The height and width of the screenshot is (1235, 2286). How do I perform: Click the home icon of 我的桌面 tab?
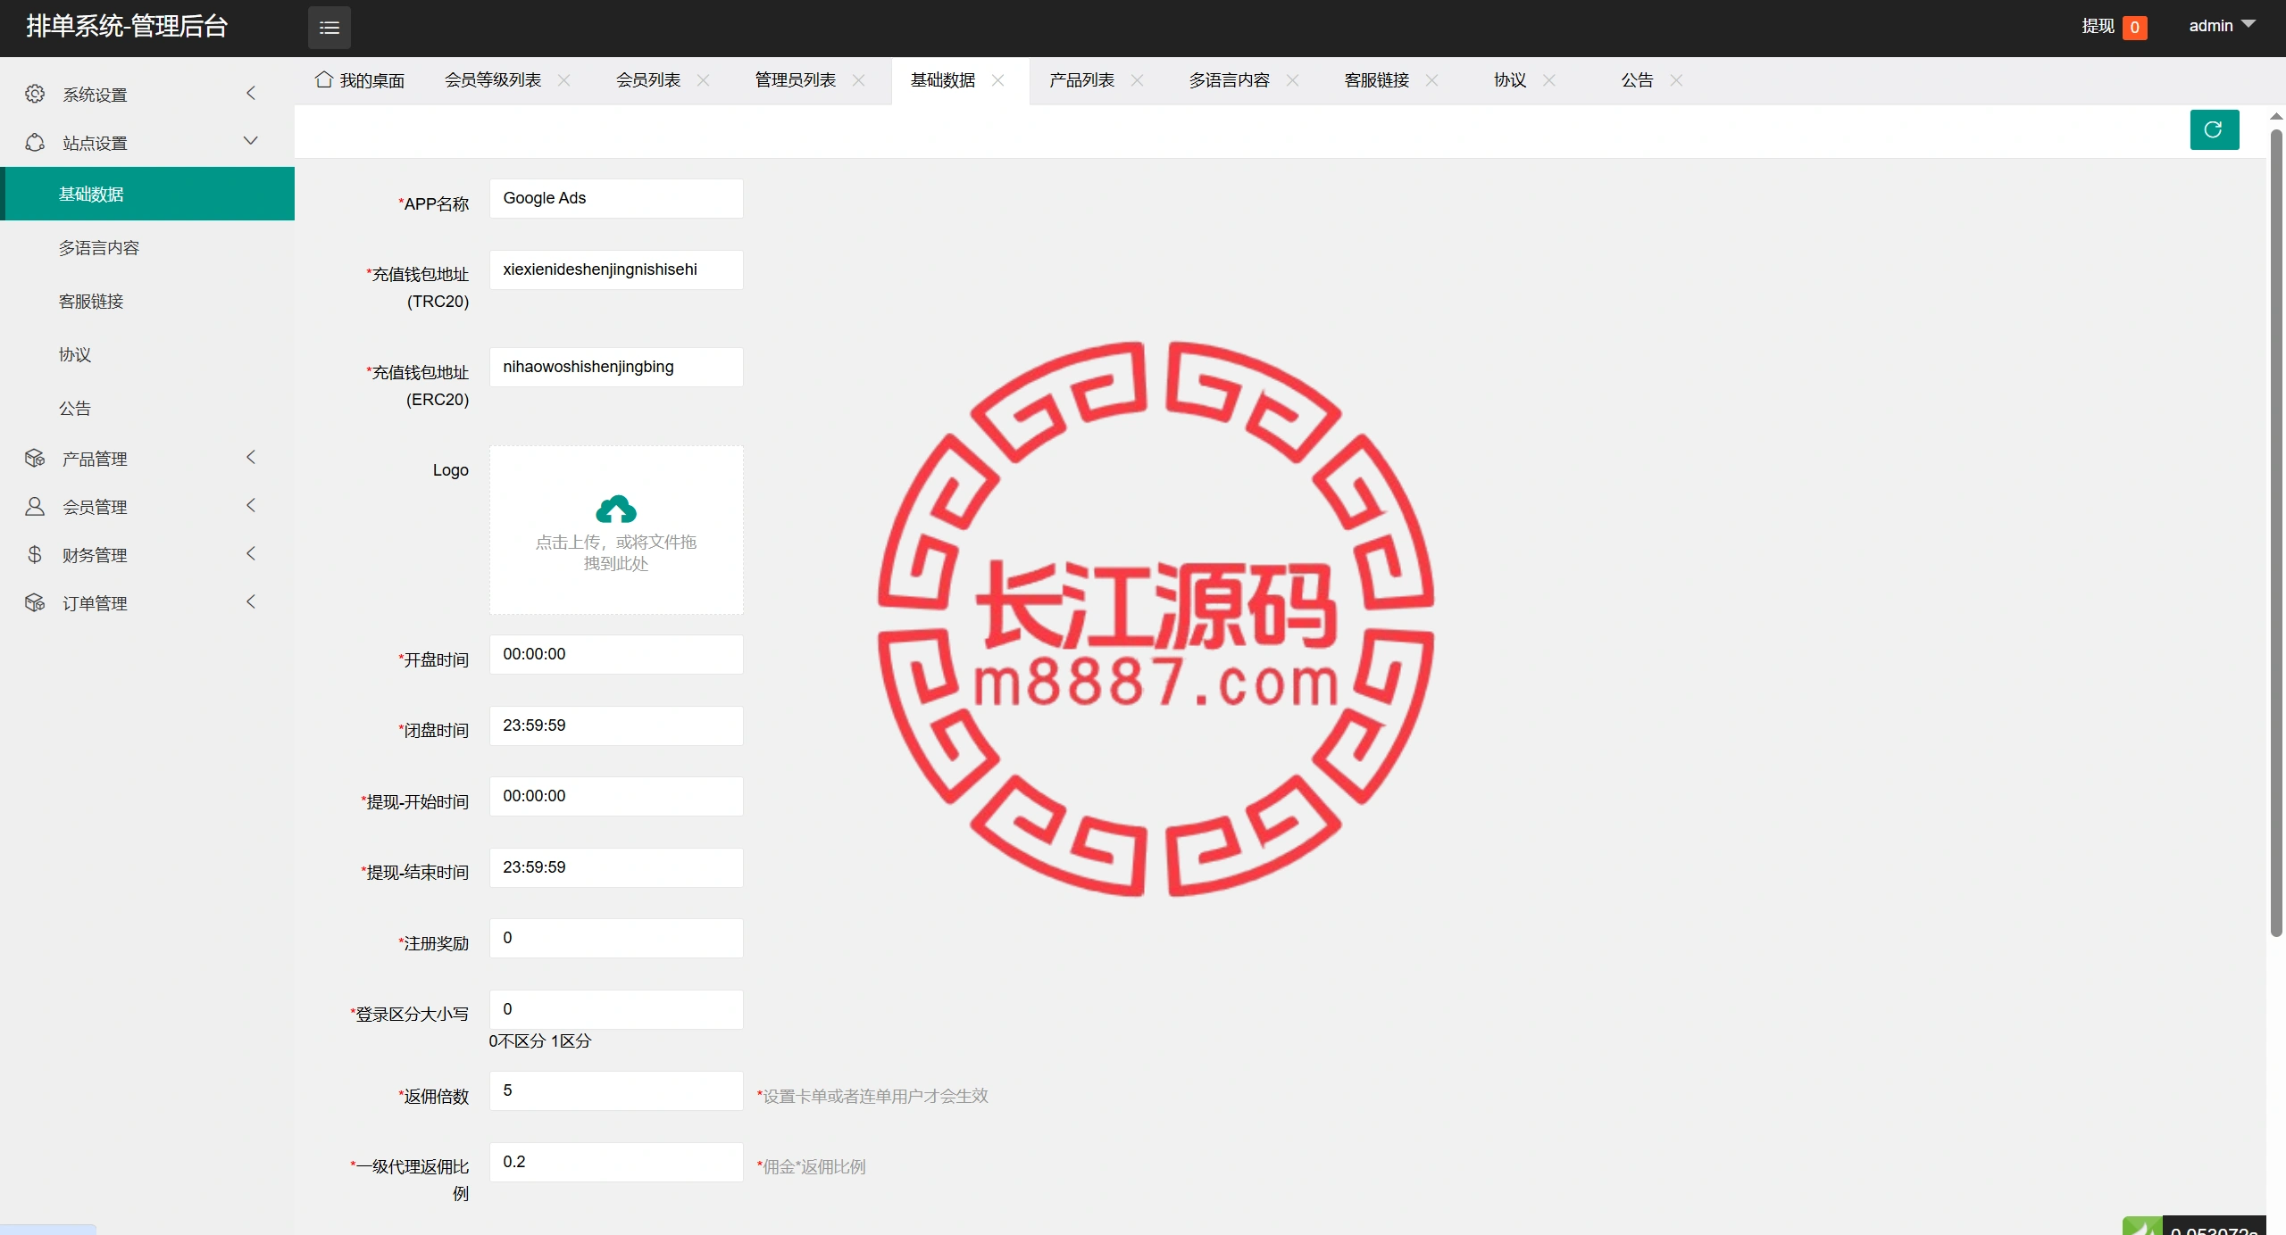pyautogui.click(x=324, y=79)
